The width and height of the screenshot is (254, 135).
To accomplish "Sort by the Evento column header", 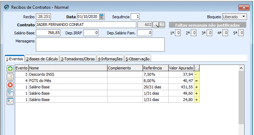I will [22, 68].
